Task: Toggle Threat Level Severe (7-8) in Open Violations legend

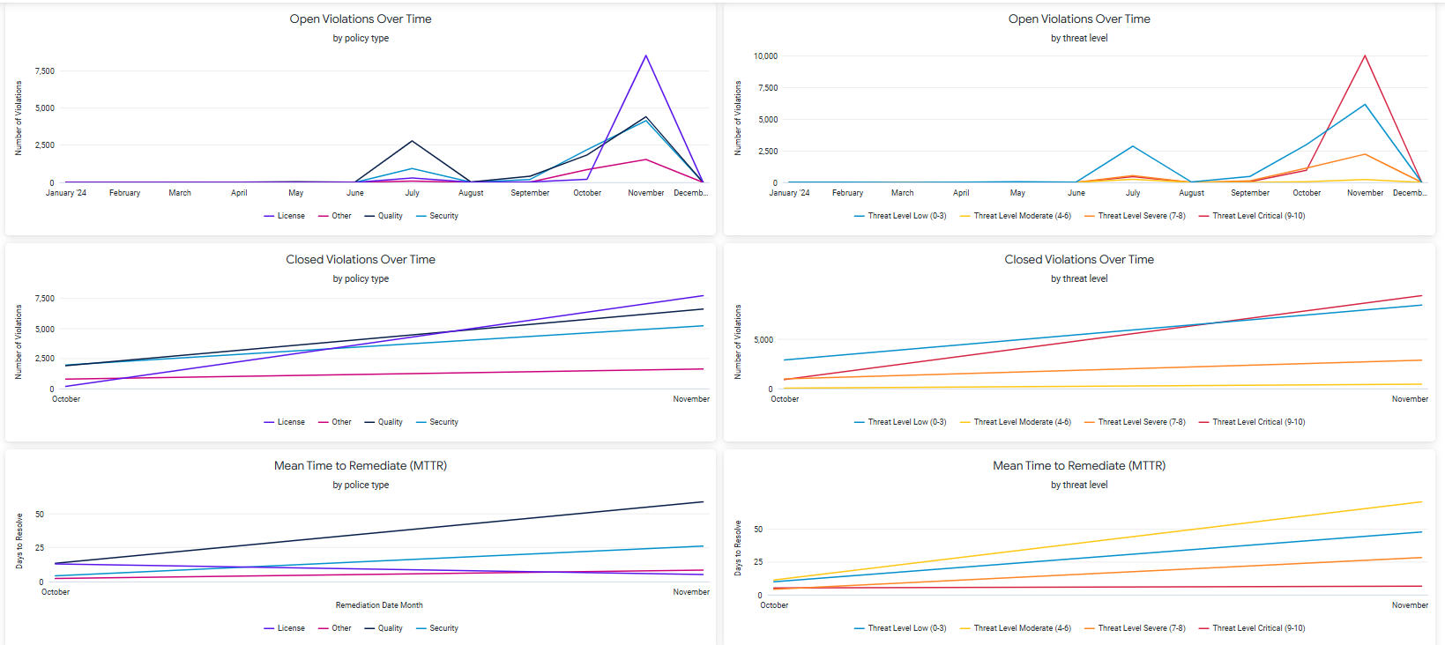Action: coord(1136,216)
